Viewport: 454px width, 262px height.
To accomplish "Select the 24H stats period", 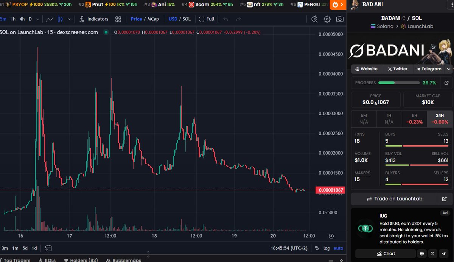I will (440, 119).
